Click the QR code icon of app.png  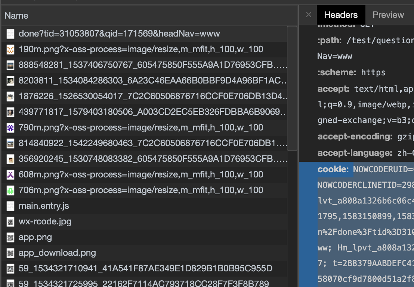(x=10, y=237)
